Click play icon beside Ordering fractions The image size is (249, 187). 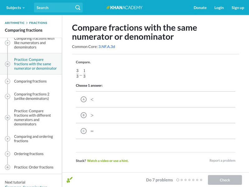coord(7,154)
